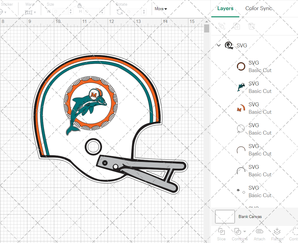Click the Rotate stepper arrows
Viewport: 298px width, 243px height.
click(144, 12)
